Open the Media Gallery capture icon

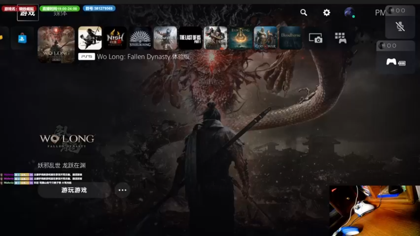click(316, 38)
